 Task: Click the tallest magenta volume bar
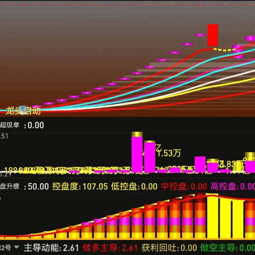pyautogui.click(x=137, y=152)
